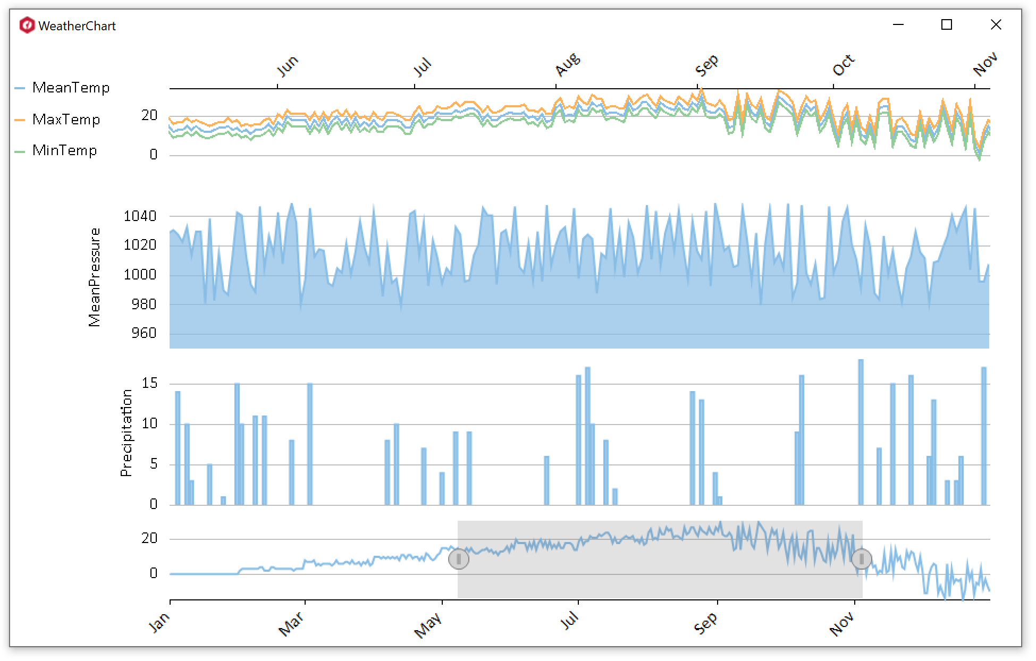This screenshot has width=1036, height=661.
Task: Close the WeatherChart window
Action: point(996,25)
